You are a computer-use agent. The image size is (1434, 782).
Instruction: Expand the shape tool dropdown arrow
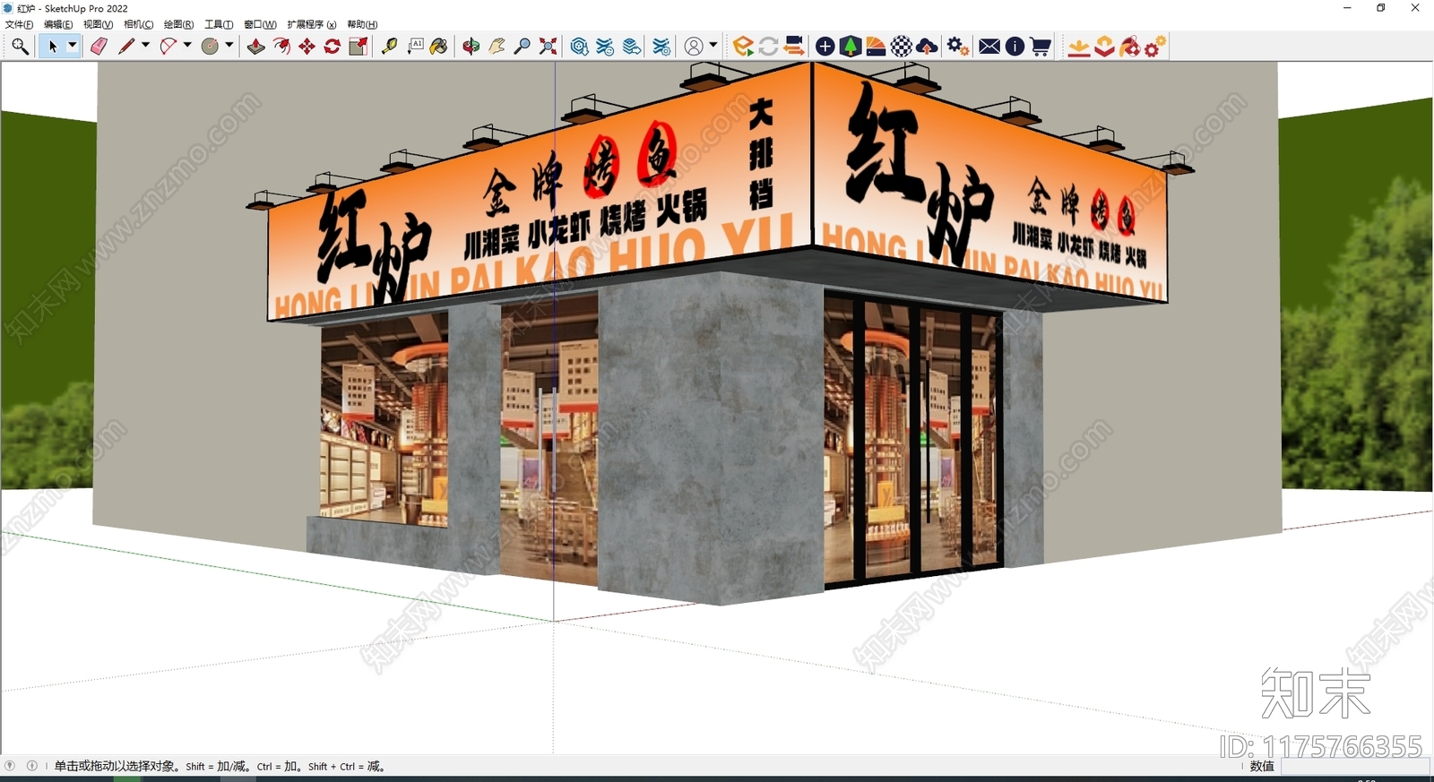click(229, 46)
